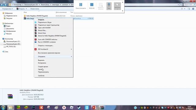Click steamapps in the address breadcrumb
This screenshot has height=110, width=196.
click(x=56, y=5)
